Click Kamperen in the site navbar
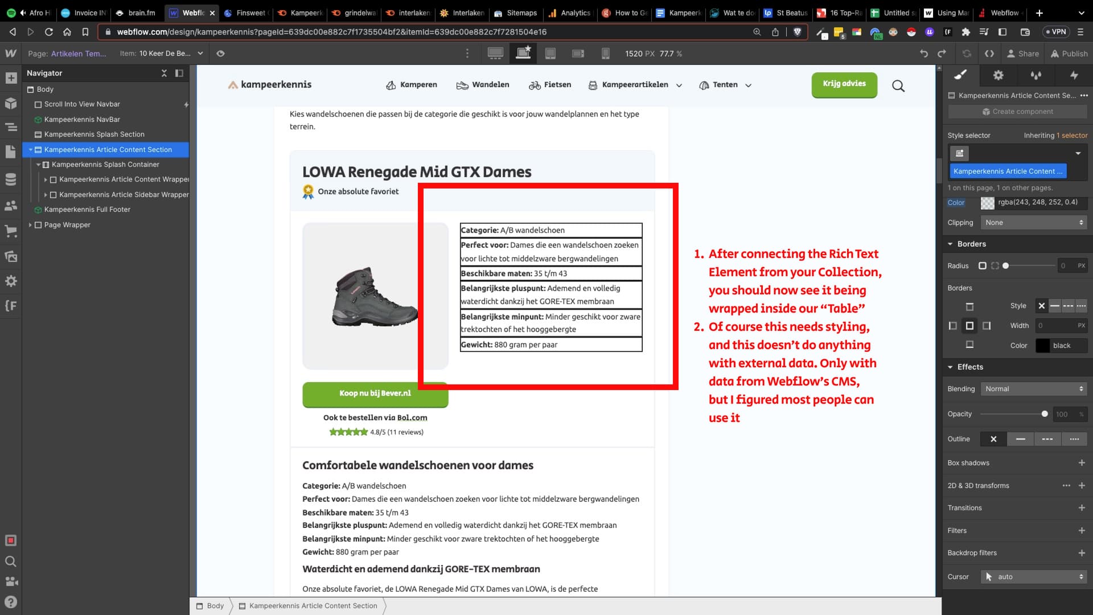Screen dimensions: 1093x615 412,85
